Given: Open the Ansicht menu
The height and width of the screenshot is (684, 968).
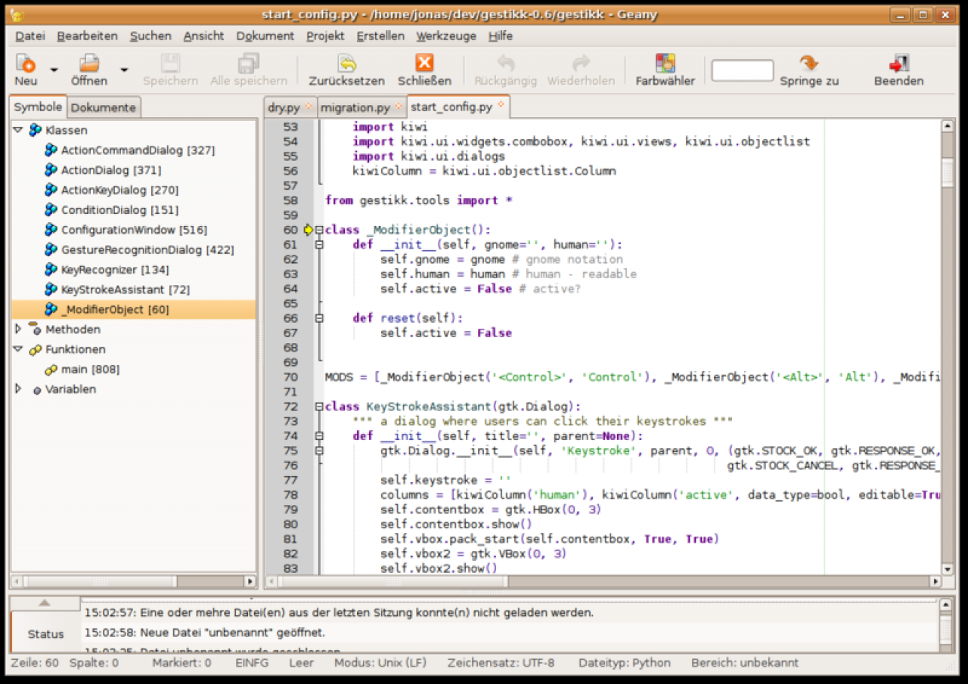Looking at the screenshot, I should pos(203,36).
